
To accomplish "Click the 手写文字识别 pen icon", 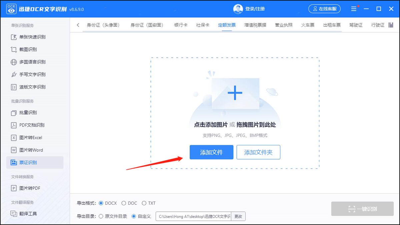I will (x=14, y=74).
